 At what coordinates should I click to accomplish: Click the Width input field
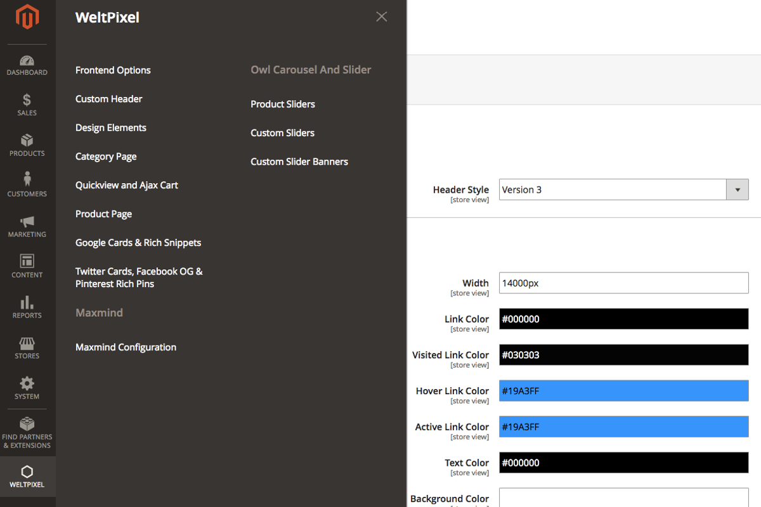click(624, 283)
